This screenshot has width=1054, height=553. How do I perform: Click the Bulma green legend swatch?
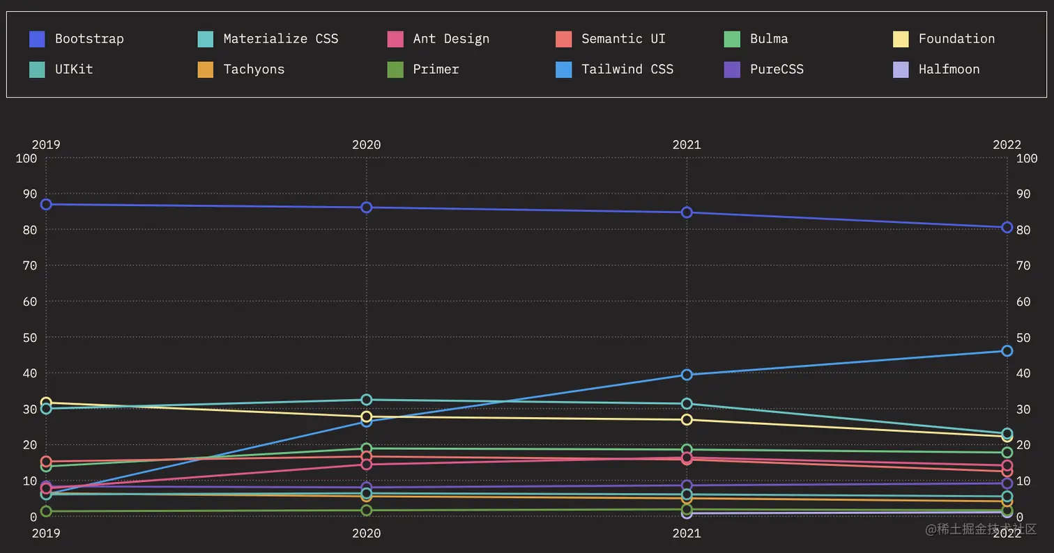pyautogui.click(x=733, y=39)
